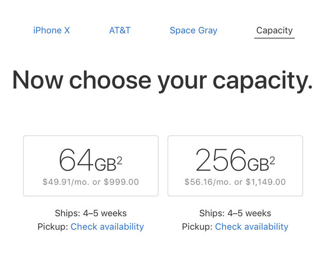Choose the 256GB capacity option
The height and width of the screenshot is (256, 330).
pos(235,165)
